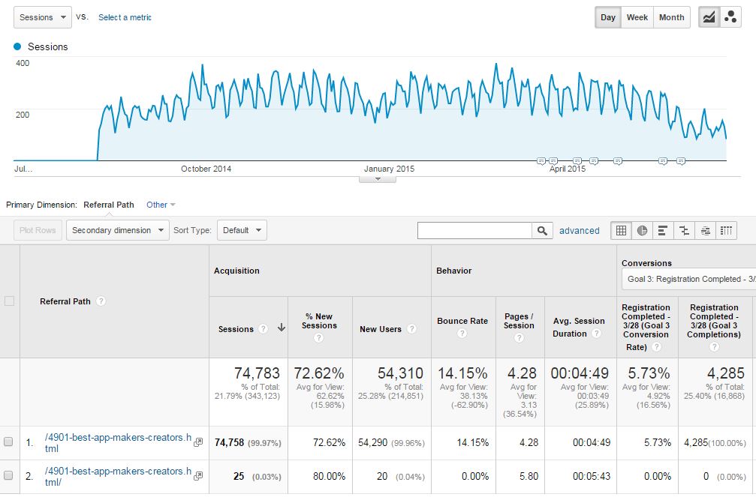
Task: Open the pivot table view
Action: coord(725,231)
